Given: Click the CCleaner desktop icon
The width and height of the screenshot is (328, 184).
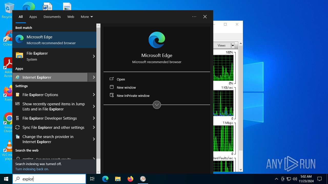Looking at the screenshot, I should point(8,38).
